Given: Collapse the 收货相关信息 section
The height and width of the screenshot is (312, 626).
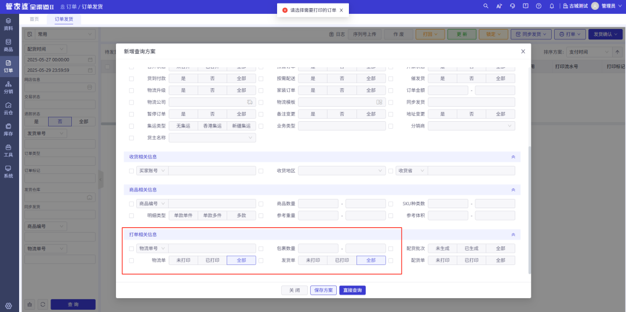Looking at the screenshot, I should (512, 157).
